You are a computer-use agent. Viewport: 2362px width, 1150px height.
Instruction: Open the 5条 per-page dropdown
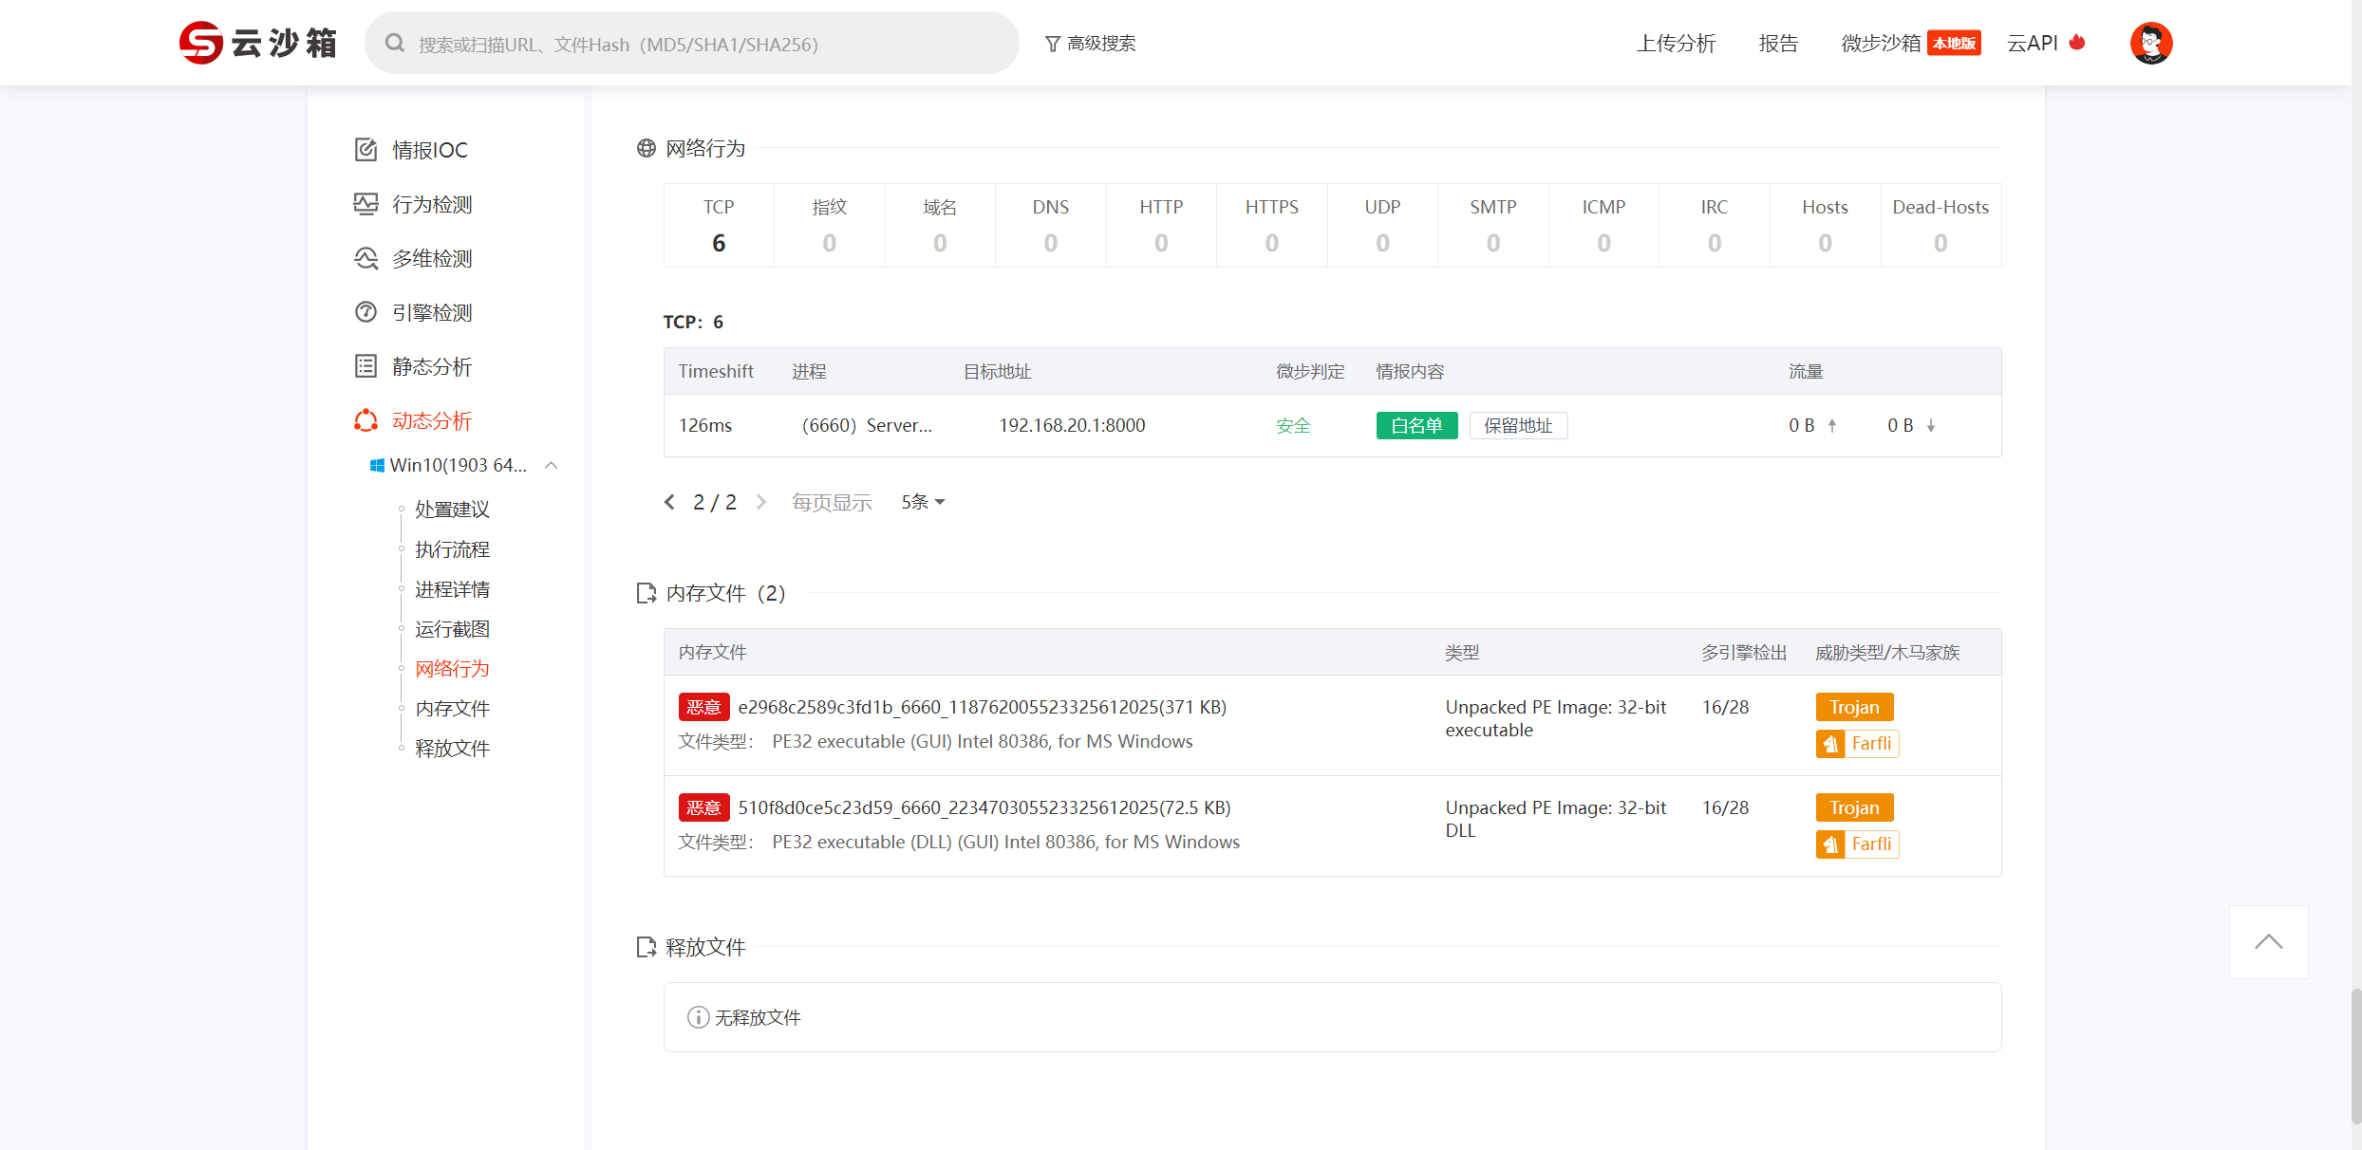tap(923, 502)
